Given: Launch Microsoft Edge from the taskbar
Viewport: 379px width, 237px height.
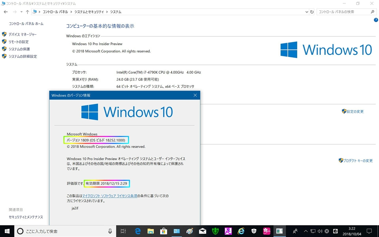Looking at the screenshot, I should (x=138, y=231).
